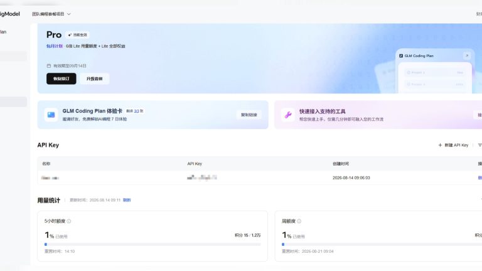Open the 2/3 remaining cards link

(136, 111)
